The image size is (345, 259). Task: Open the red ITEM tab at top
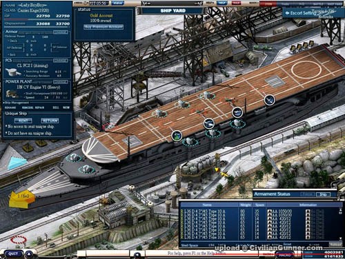click(268, 3)
